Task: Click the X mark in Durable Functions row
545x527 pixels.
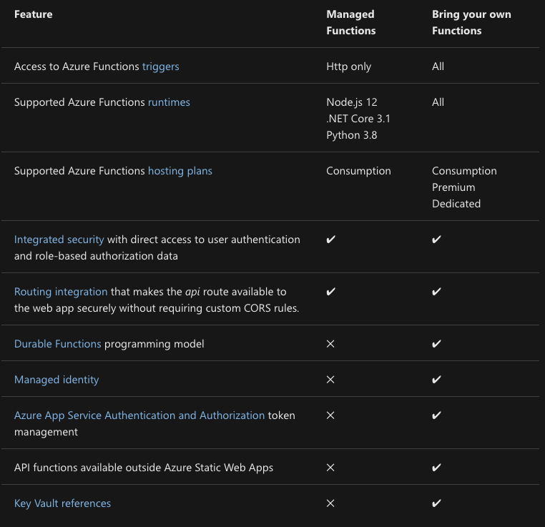Action: pos(330,344)
